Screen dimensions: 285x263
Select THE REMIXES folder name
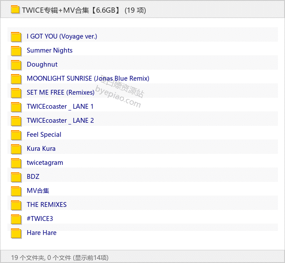click(x=46, y=205)
